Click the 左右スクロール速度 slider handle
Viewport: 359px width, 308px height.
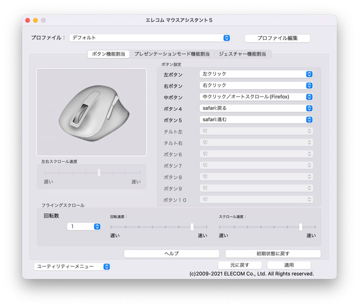point(100,173)
